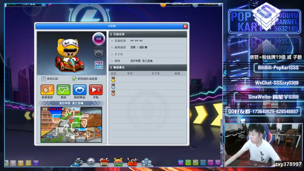Open the 赛道 track selection icon
This screenshot has height=171, width=304.
pos(63,90)
